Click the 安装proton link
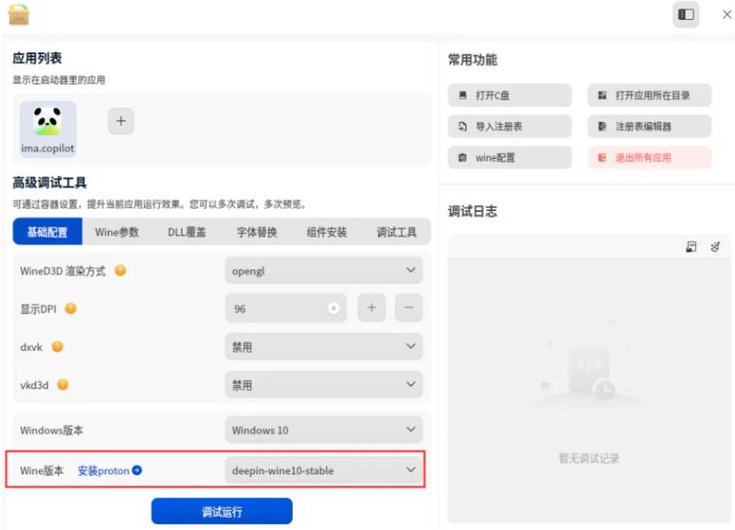This screenshot has height=530, width=735. [x=103, y=470]
